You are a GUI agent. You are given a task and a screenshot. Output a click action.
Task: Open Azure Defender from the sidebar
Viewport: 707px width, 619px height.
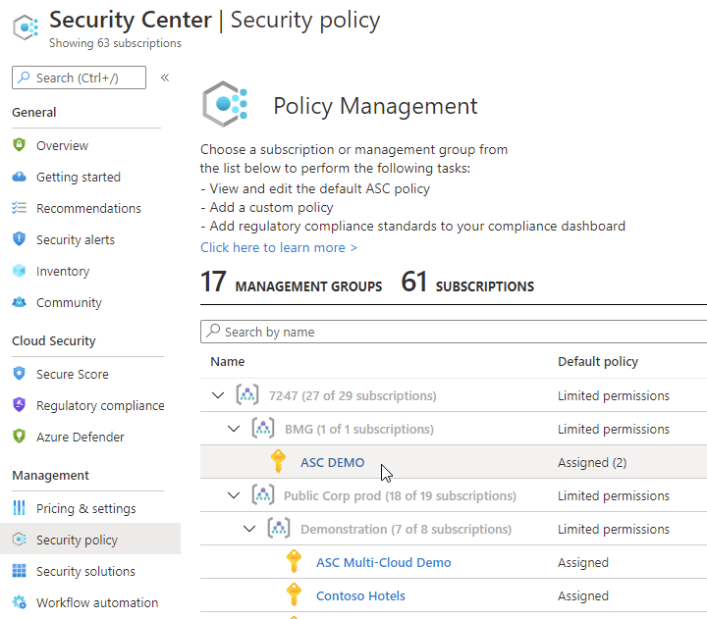81,437
